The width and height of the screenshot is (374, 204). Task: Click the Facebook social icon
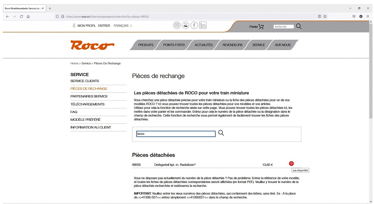pos(194,26)
